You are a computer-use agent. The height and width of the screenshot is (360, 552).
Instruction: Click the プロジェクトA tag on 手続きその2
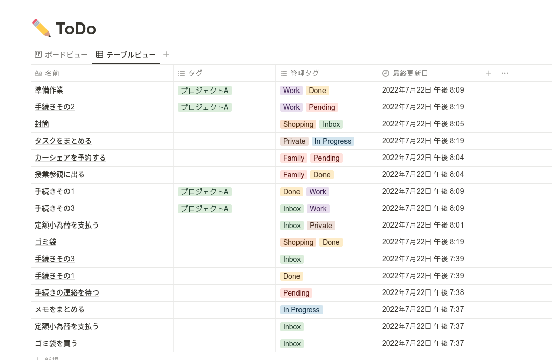click(x=204, y=107)
